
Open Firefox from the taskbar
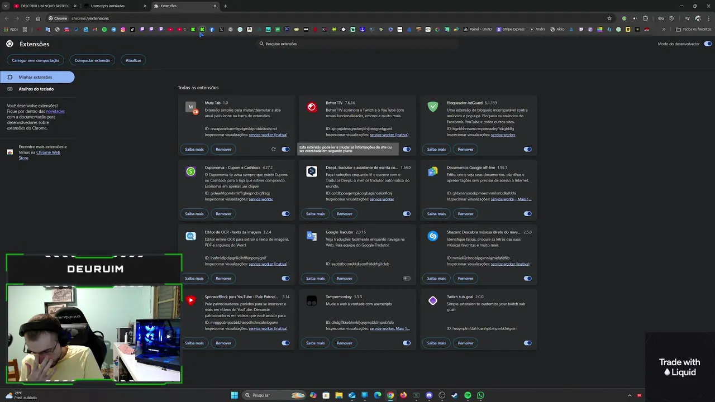click(x=403, y=395)
